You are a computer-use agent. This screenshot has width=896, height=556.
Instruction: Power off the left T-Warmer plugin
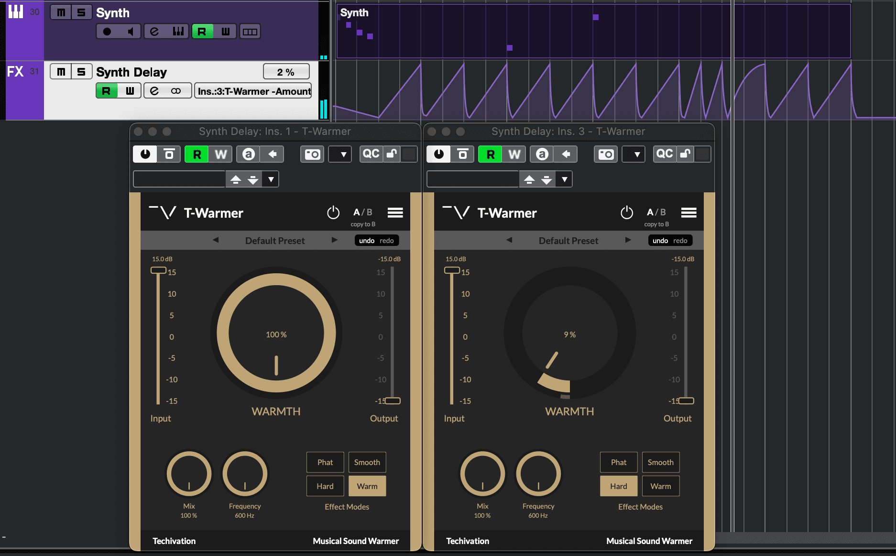[x=333, y=212]
